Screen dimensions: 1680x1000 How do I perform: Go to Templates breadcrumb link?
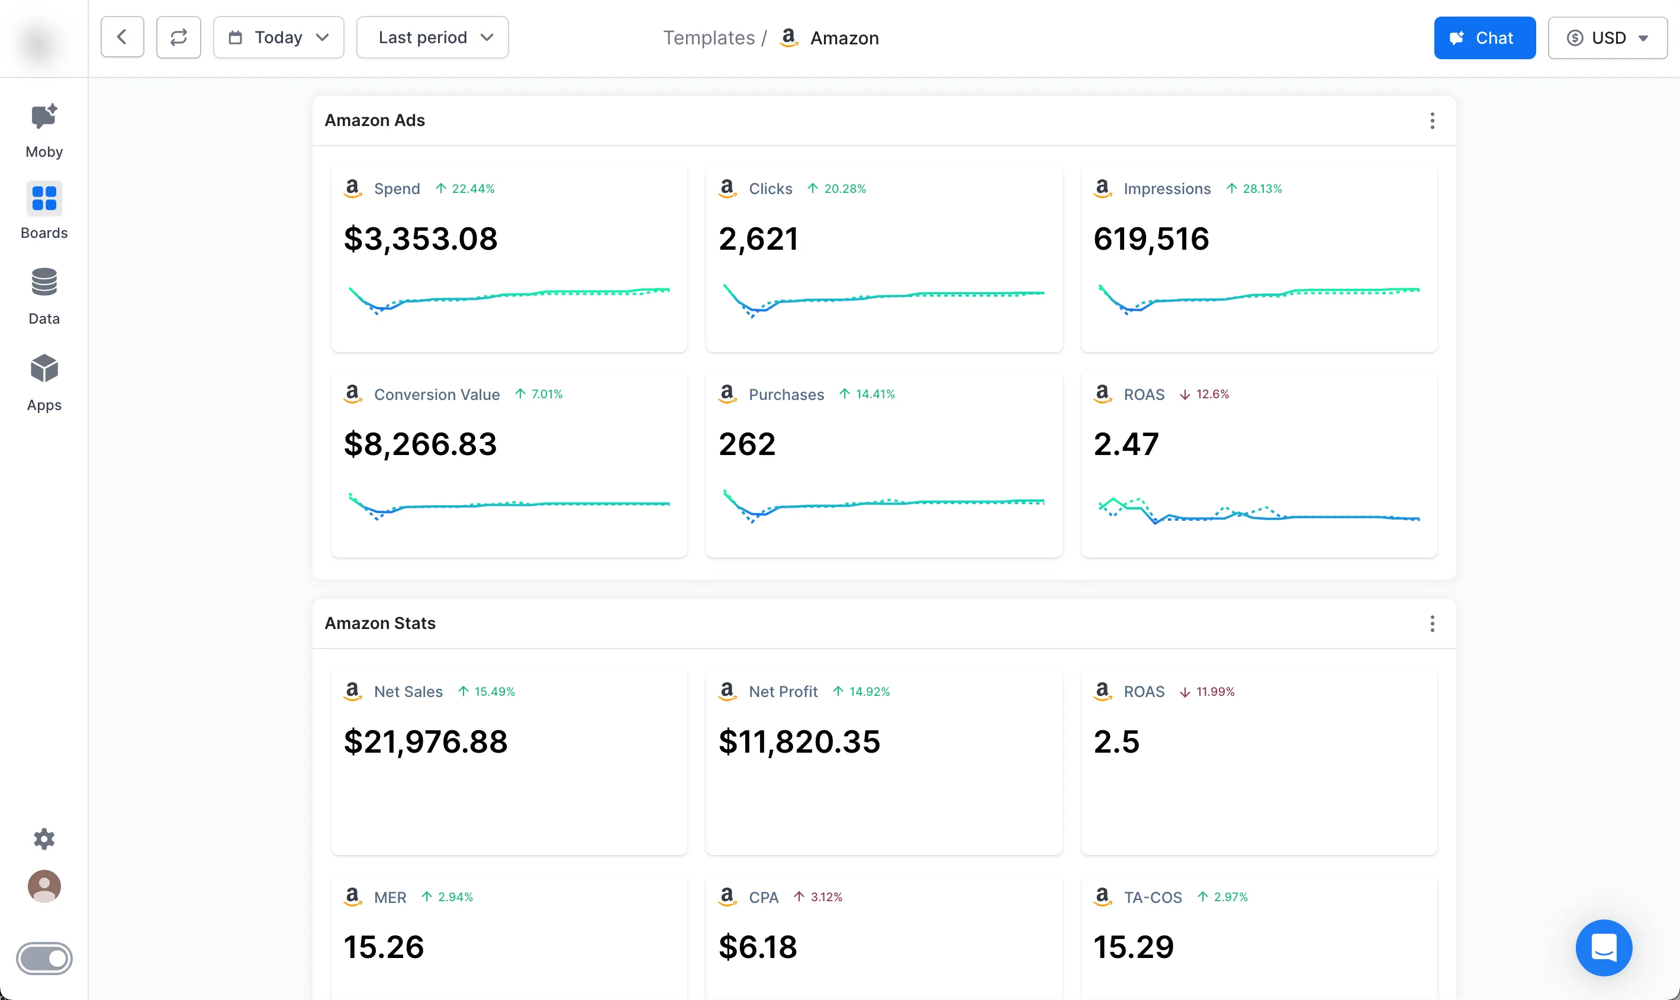709,38
